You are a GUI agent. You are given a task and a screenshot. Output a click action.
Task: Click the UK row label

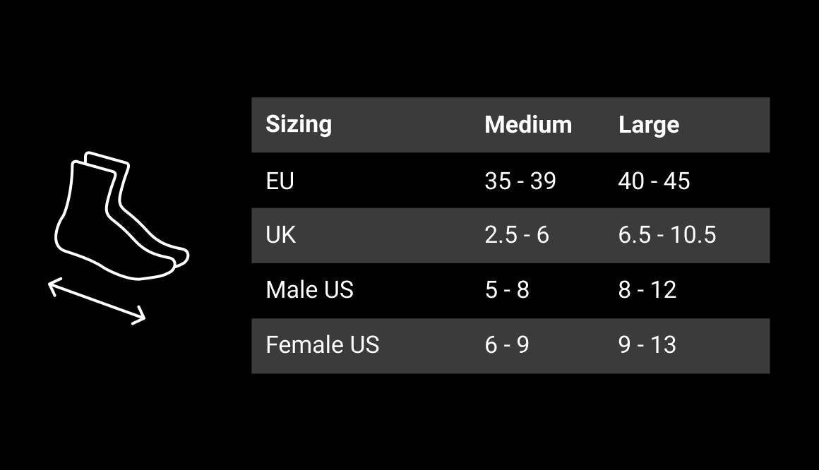tap(280, 235)
